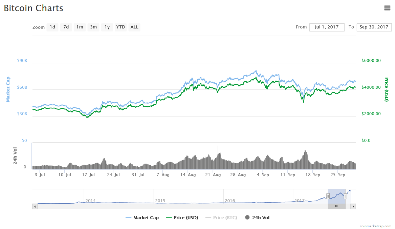The height and width of the screenshot is (229, 395).
Task: Click the navigator left arrow button
Action: (x=35, y=207)
